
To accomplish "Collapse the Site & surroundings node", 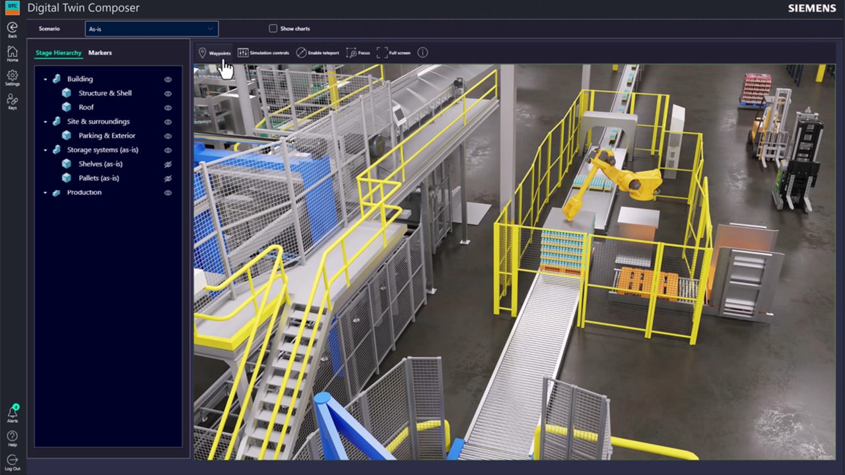I will 46,122.
